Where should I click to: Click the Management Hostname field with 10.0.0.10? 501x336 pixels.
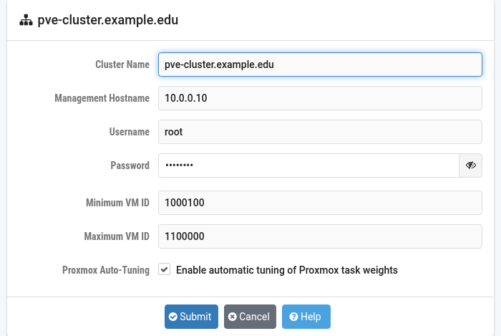(x=320, y=98)
